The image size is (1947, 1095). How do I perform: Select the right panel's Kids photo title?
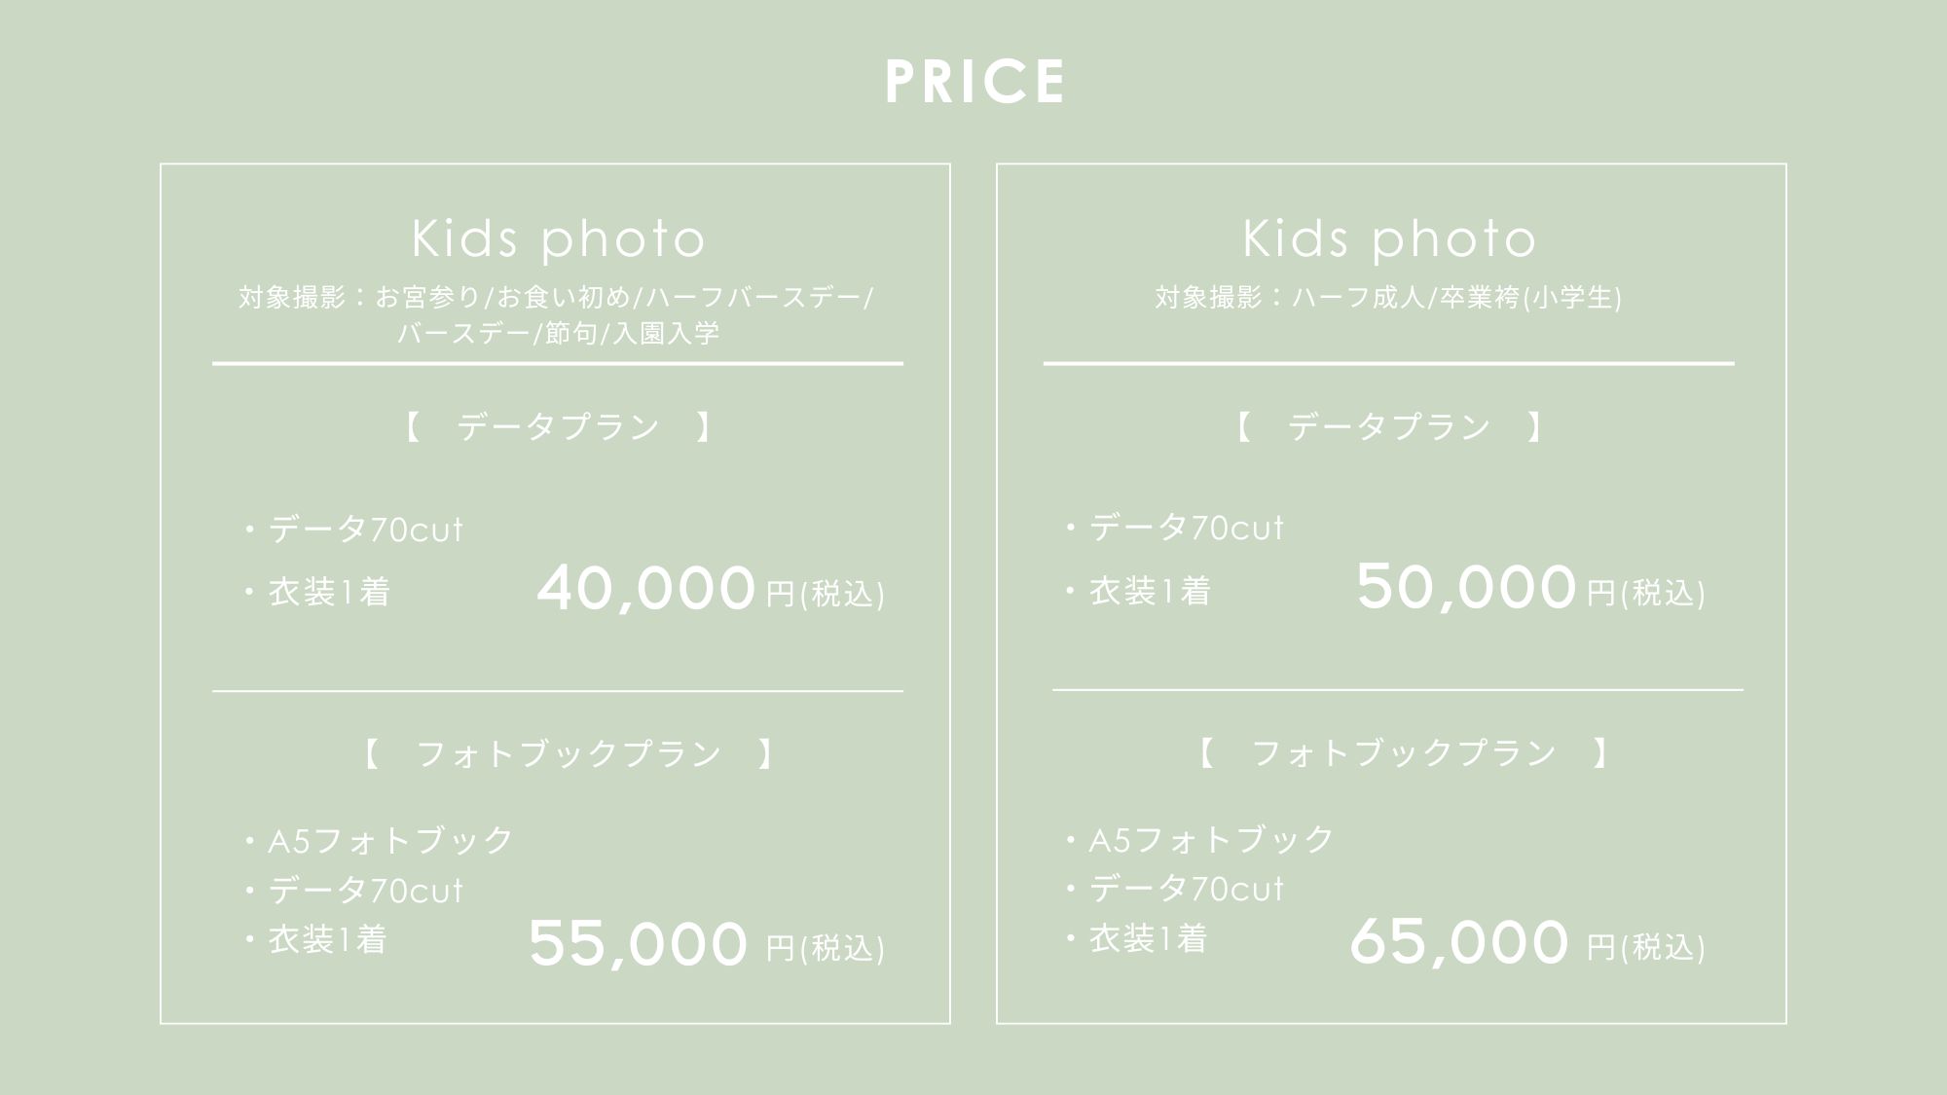coord(1389,239)
